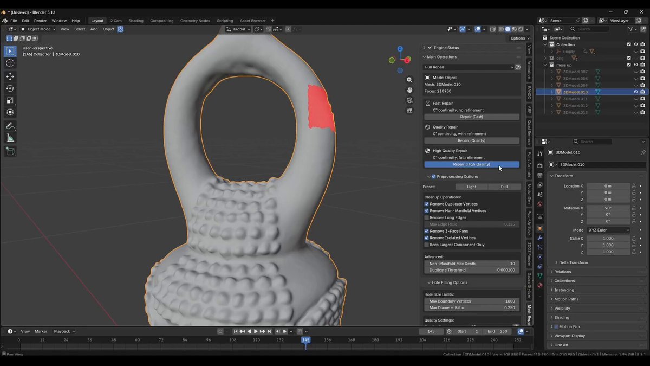Image resolution: width=650 pixels, height=366 pixels.
Task: Click the current frame field 145
Action: (x=431, y=331)
